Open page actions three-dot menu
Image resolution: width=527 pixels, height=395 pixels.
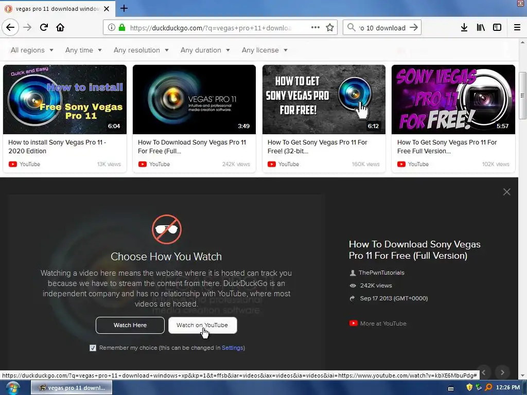click(x=315, y=28)
